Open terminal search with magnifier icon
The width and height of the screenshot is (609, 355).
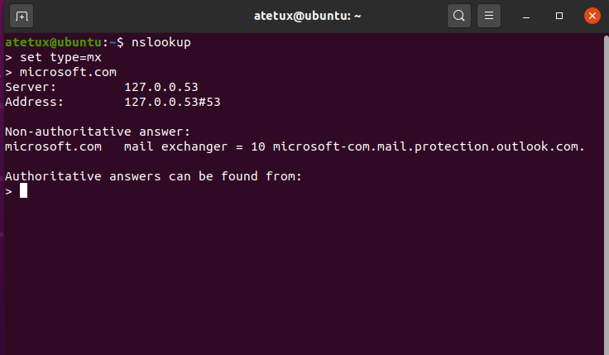click(459, 16)
